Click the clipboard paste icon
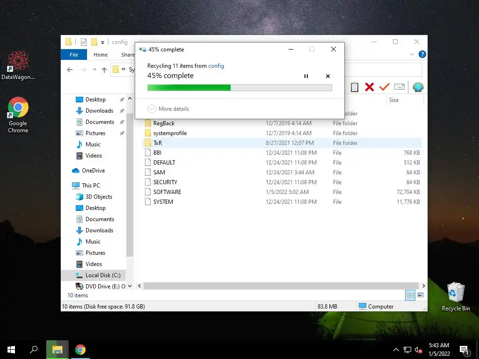 click(355, 87)
